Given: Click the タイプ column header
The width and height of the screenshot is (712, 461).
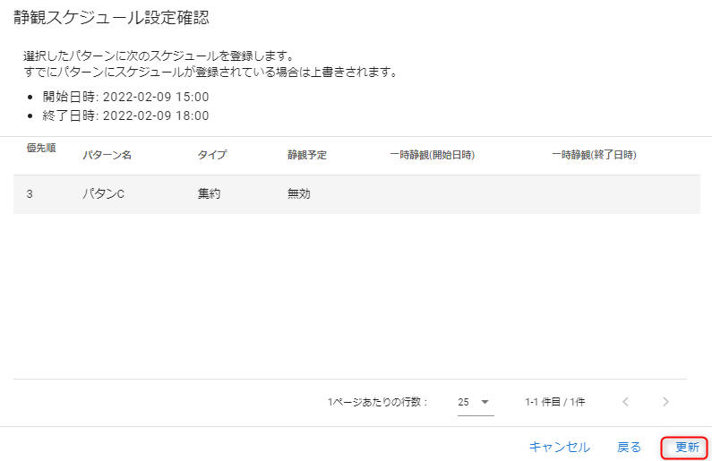Looking at the screenshot, I should click(212, 155).
